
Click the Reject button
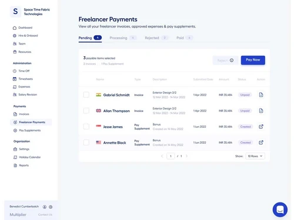pos(225,60)
